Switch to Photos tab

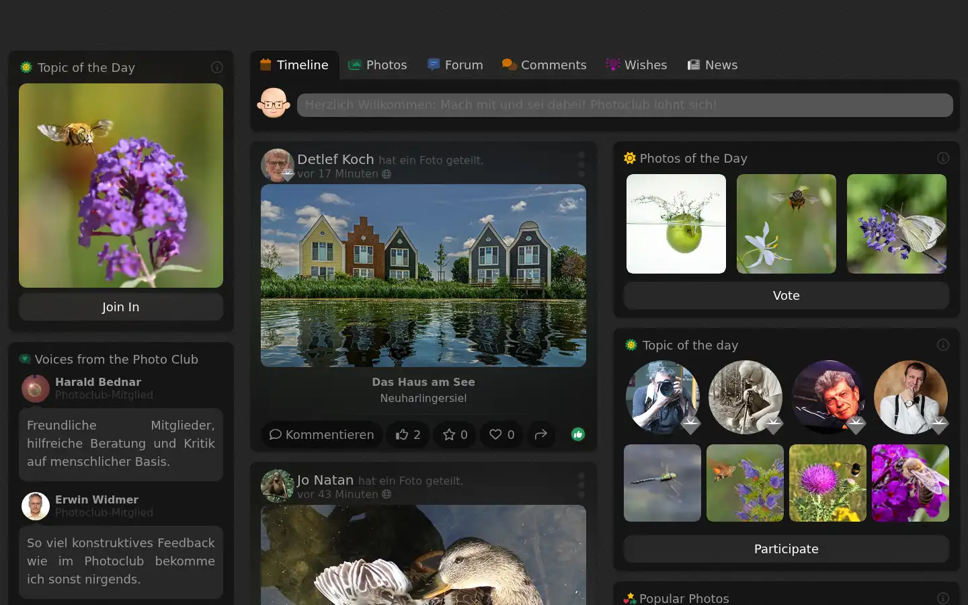pyautogui.click(x=378, y=65)
